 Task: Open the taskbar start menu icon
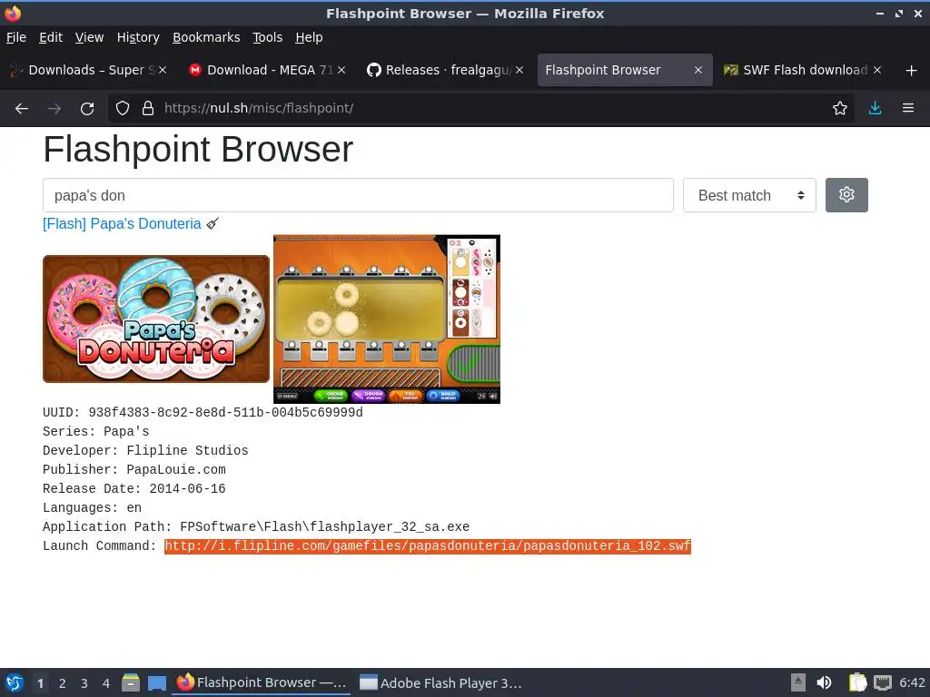[x=15, y=682]
